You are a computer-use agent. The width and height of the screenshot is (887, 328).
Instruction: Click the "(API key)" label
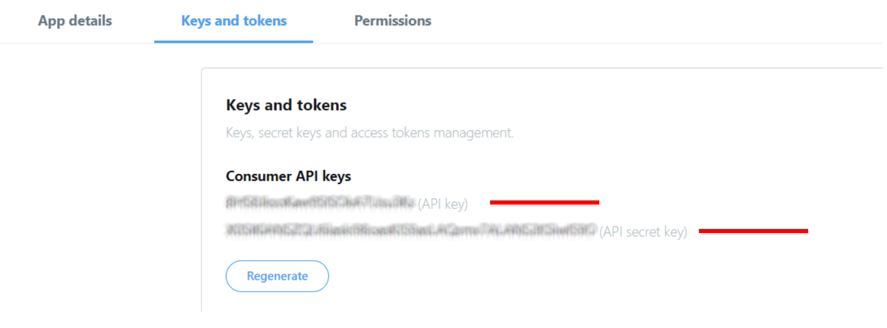(443, 204)
